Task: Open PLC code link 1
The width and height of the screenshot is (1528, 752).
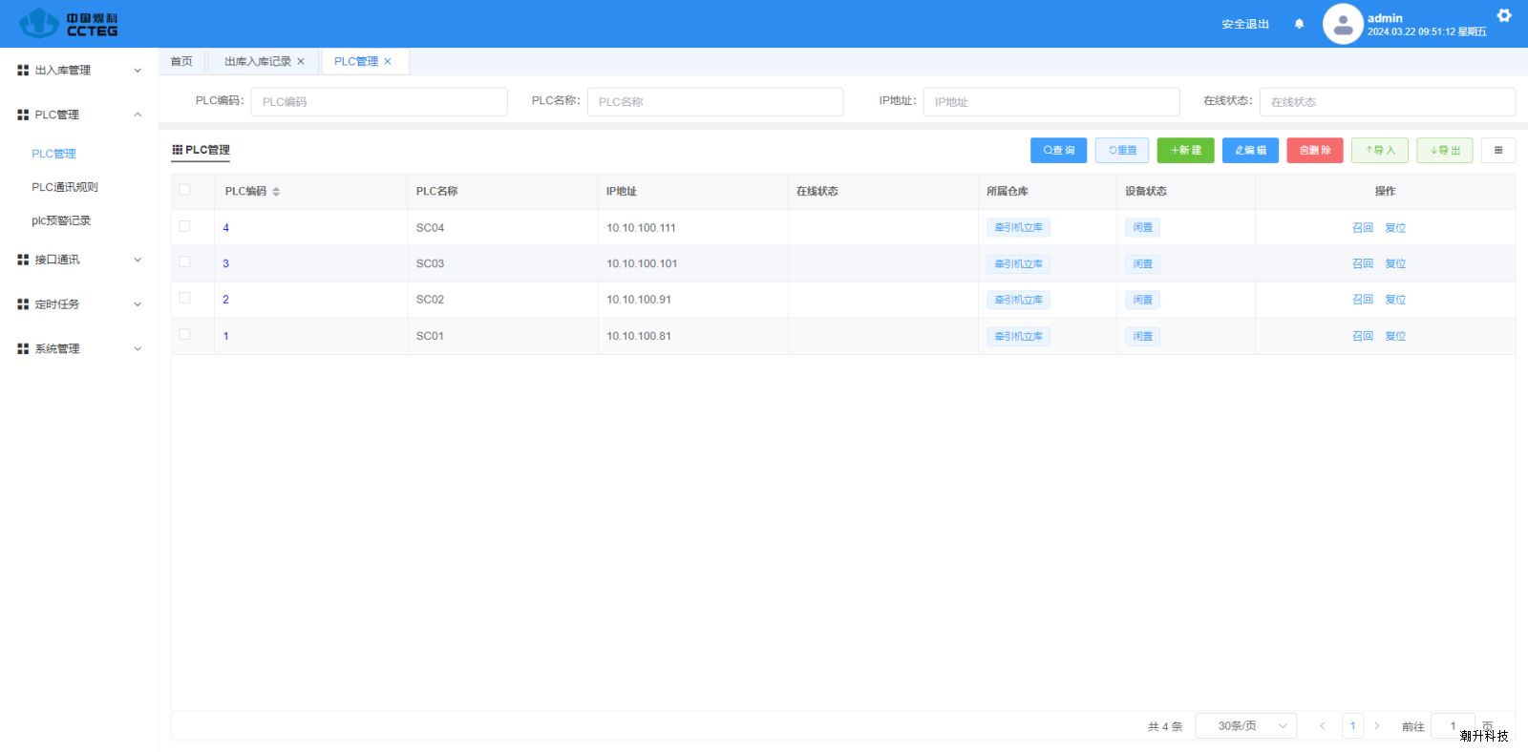Action: click(226, 336)
